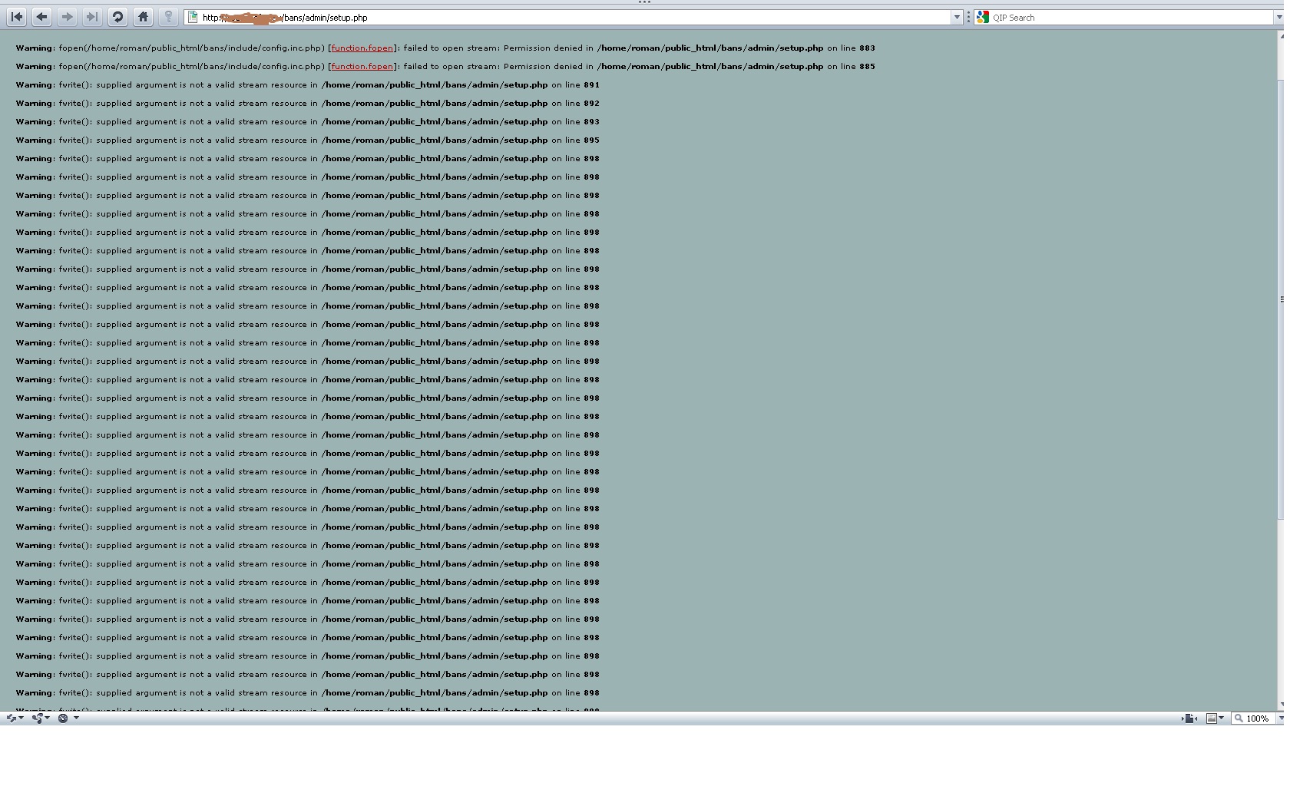Image resolution: width=1290 pixels, height=806 pixels.
Task: Go forward to the next page
Action: [67, 17]
